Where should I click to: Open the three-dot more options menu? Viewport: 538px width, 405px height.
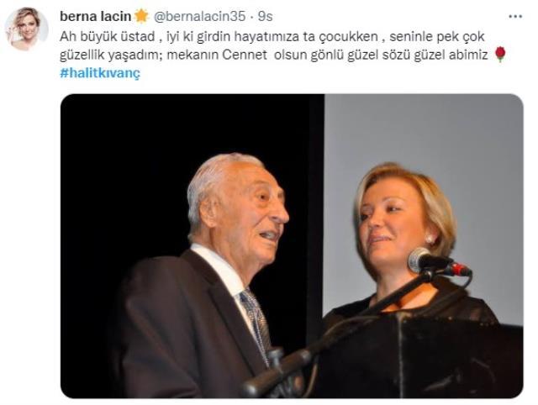(x=515, y=17)
